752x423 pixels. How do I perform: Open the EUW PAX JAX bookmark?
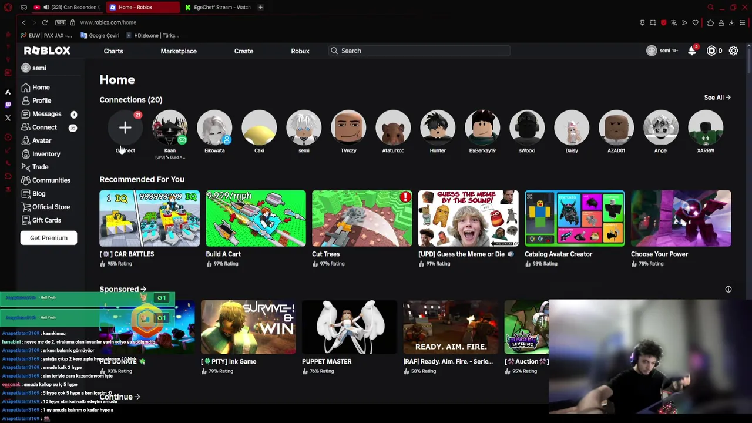pyautogui.click(x=46, y=35)
